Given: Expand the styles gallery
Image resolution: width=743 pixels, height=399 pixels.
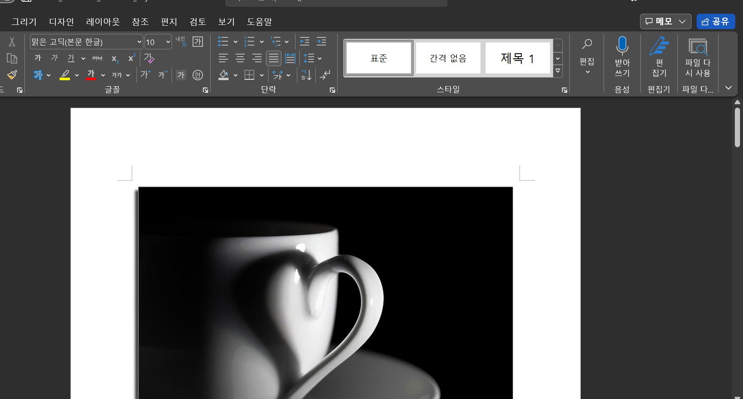Looking at the screenshot, I should [558, 71].
